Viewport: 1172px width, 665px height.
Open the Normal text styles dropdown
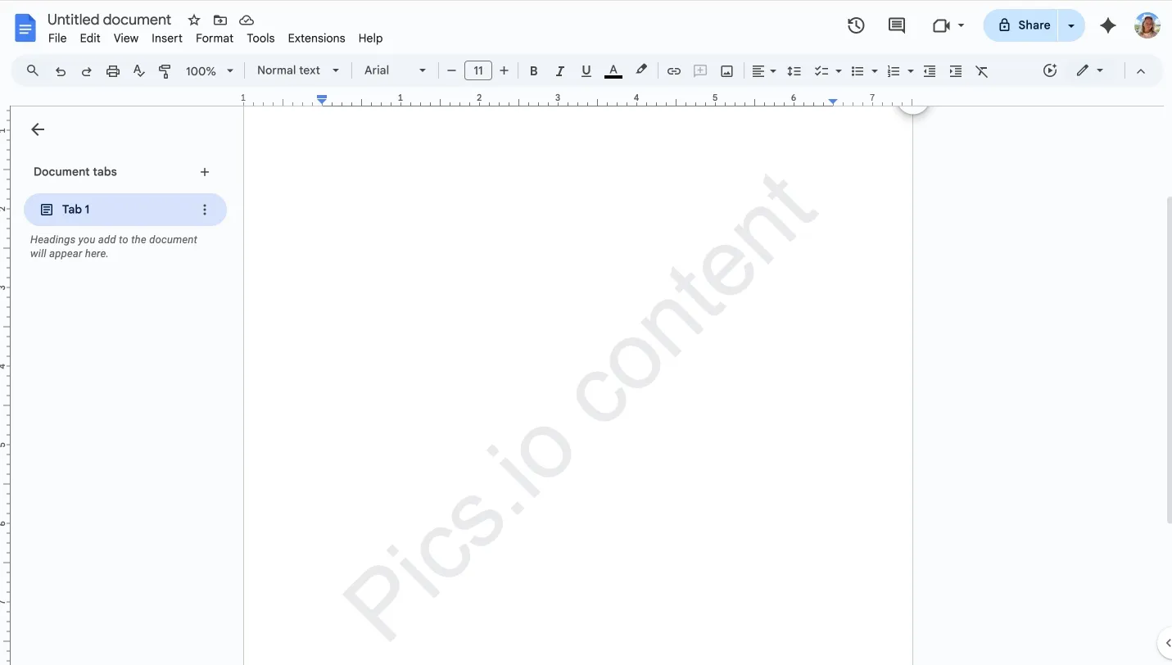click(x=297, y=70)
